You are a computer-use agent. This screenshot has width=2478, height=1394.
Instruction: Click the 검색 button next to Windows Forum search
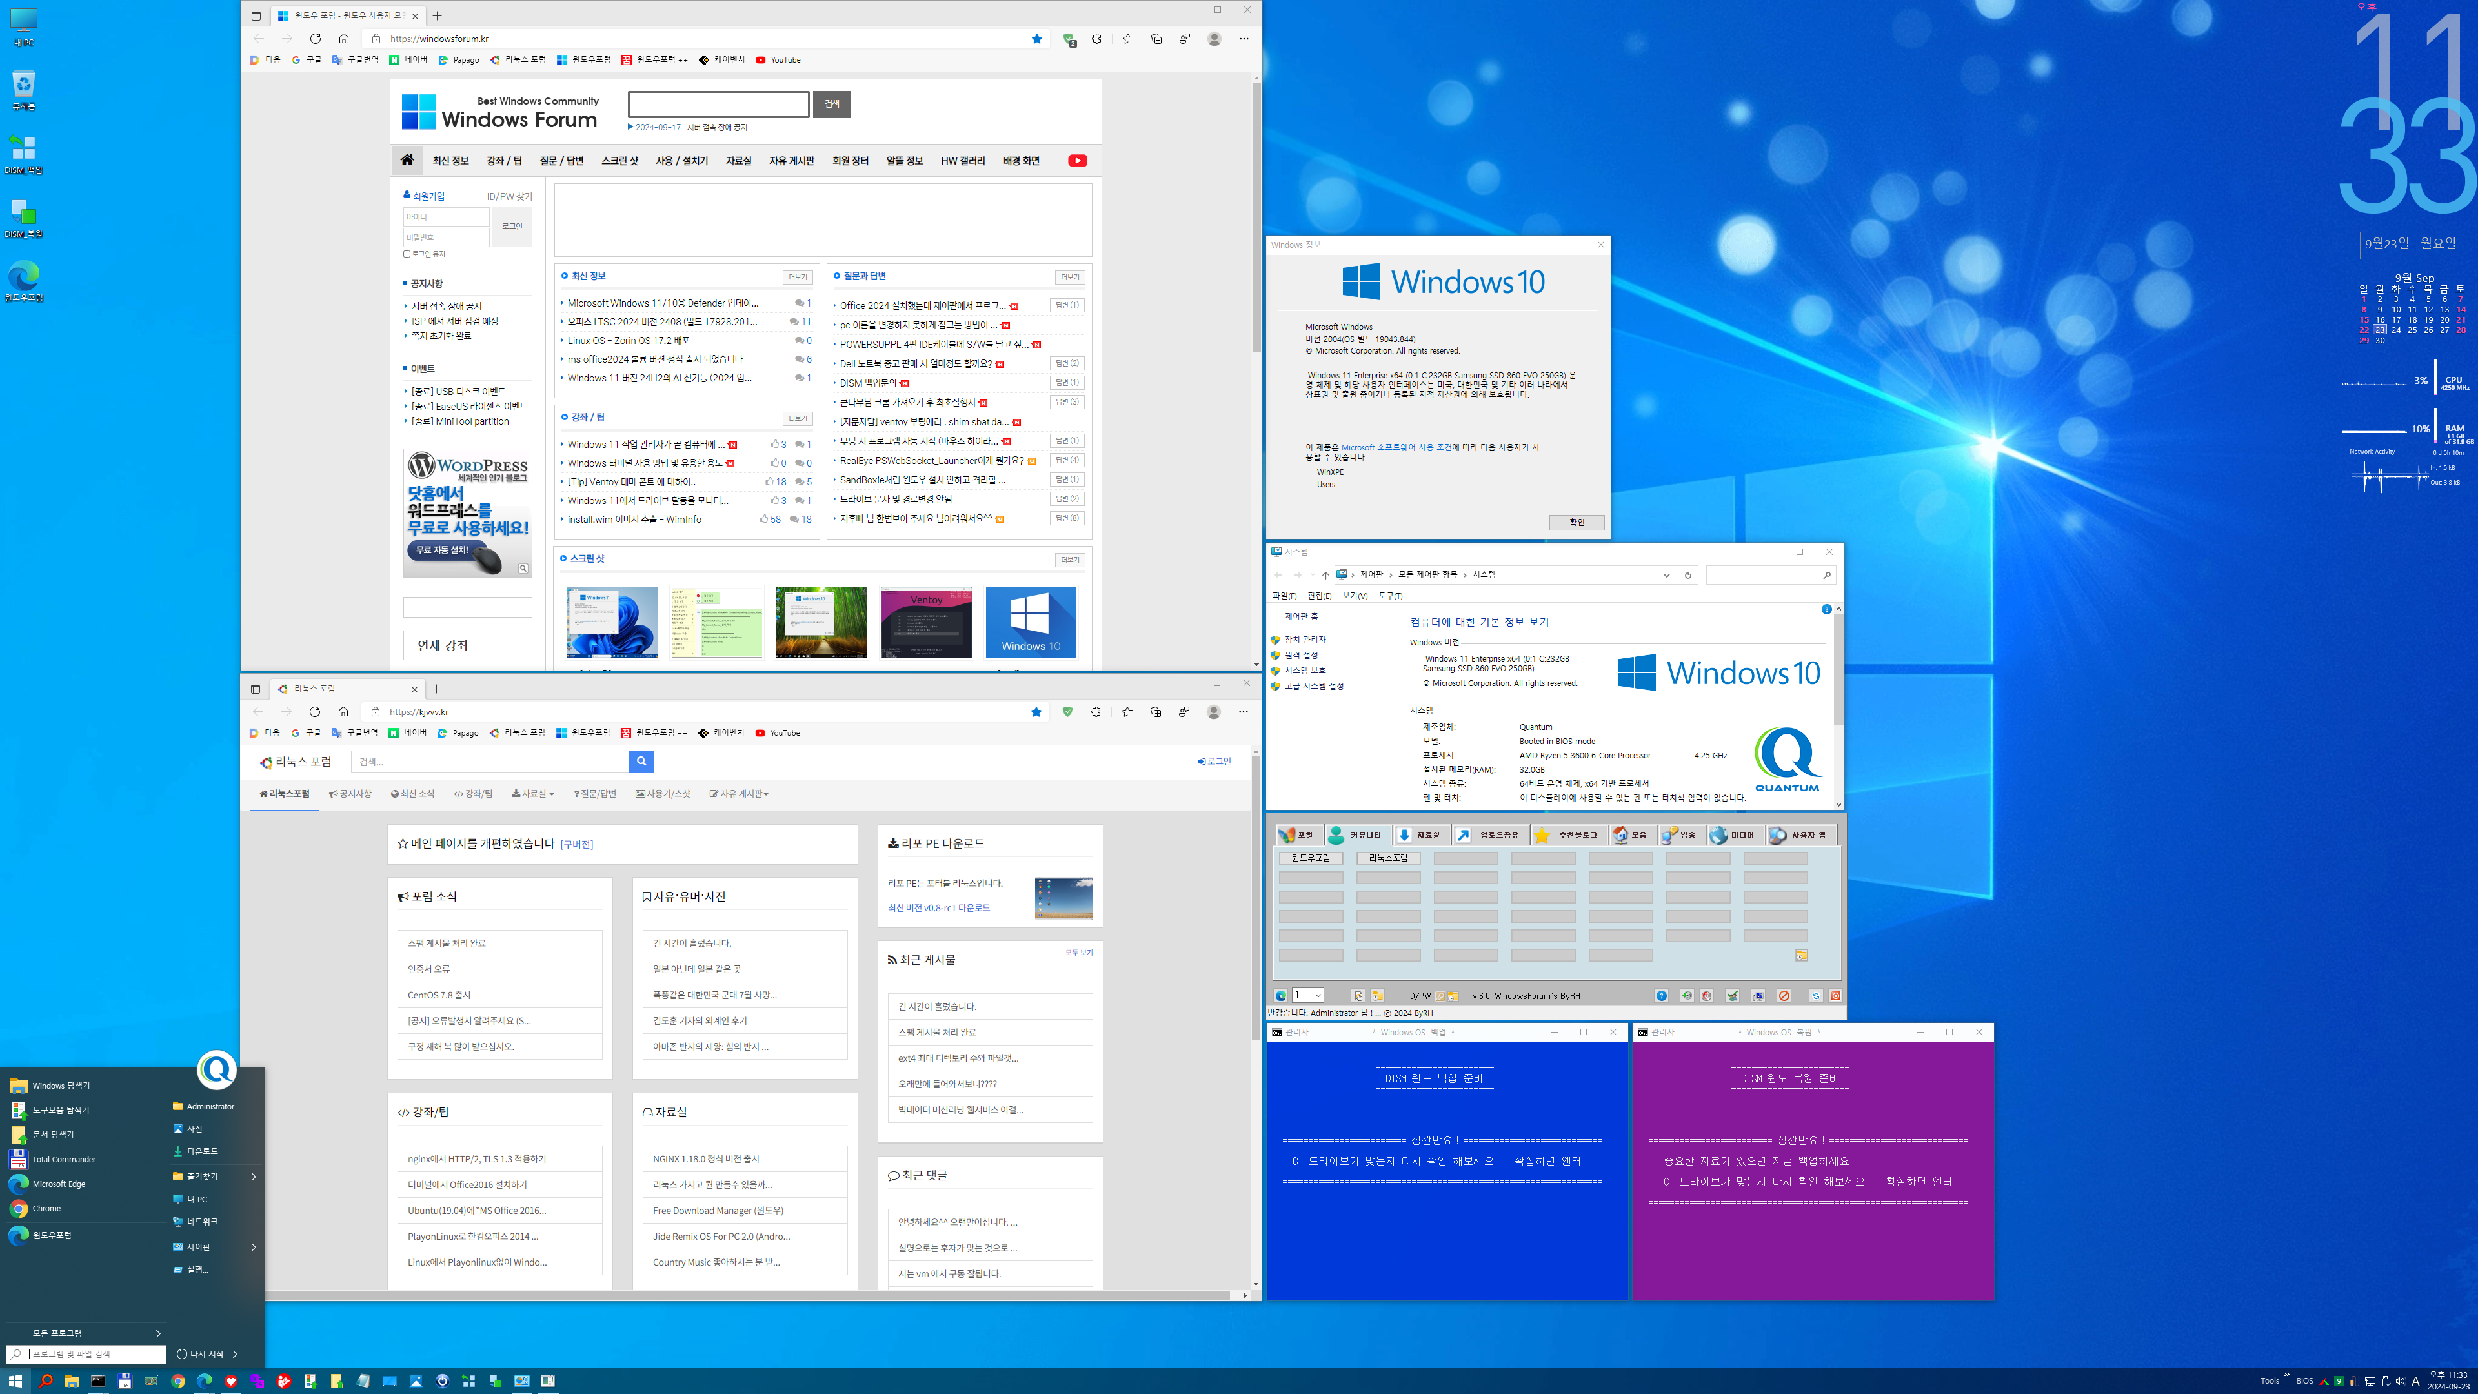click(x=832, y=104)
